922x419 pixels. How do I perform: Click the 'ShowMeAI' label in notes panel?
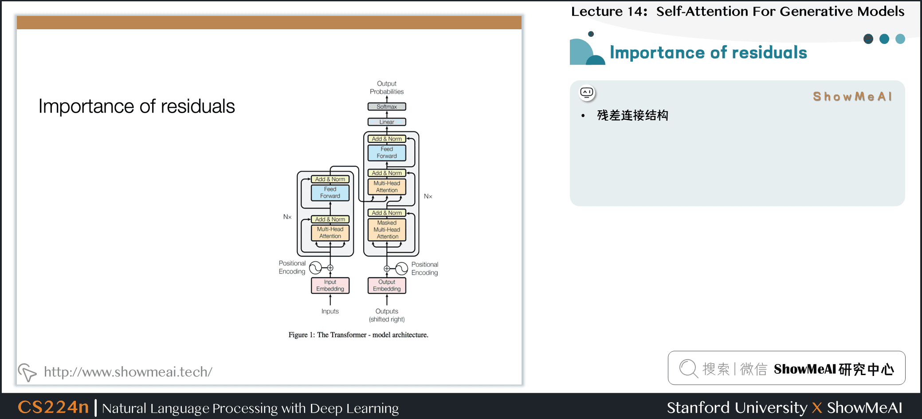click(x=852, y=97)
